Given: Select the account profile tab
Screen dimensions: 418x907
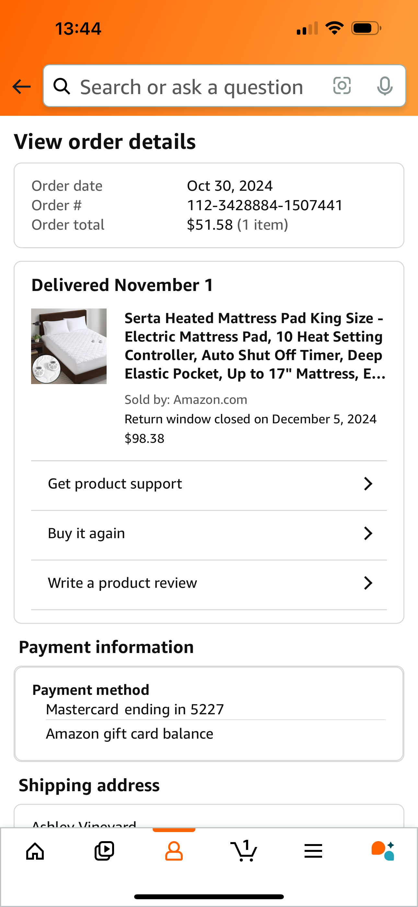Looking at the screenshot, I should click(x=174, y=852).
